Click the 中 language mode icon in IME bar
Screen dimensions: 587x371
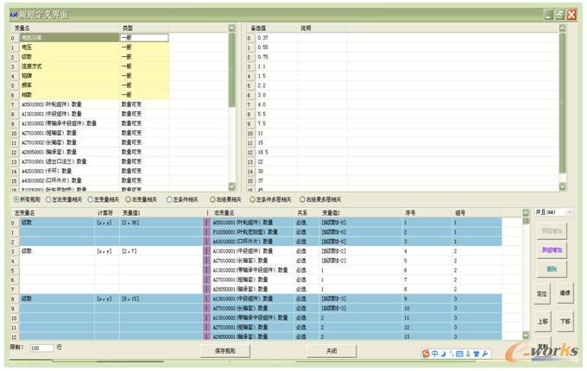(x=435, y=355)
